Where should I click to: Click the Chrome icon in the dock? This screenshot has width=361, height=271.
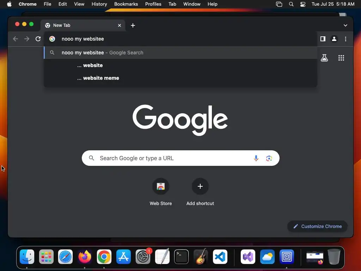tap(104, 257)
